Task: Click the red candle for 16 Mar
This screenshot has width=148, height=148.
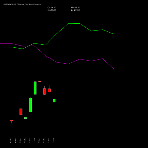Action: coord(45,91)
